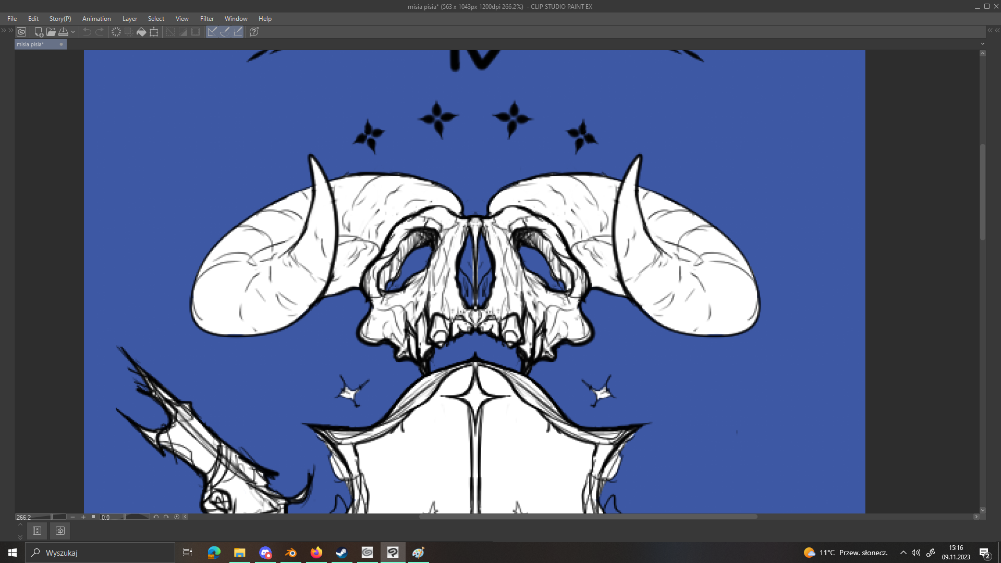Click the Undo arrow in the toolbar

[87, 32]
